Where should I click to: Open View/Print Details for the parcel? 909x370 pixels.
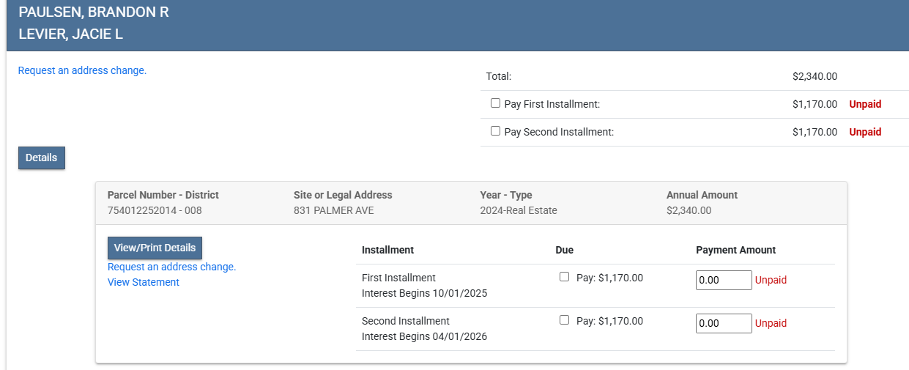click(155, 248)
